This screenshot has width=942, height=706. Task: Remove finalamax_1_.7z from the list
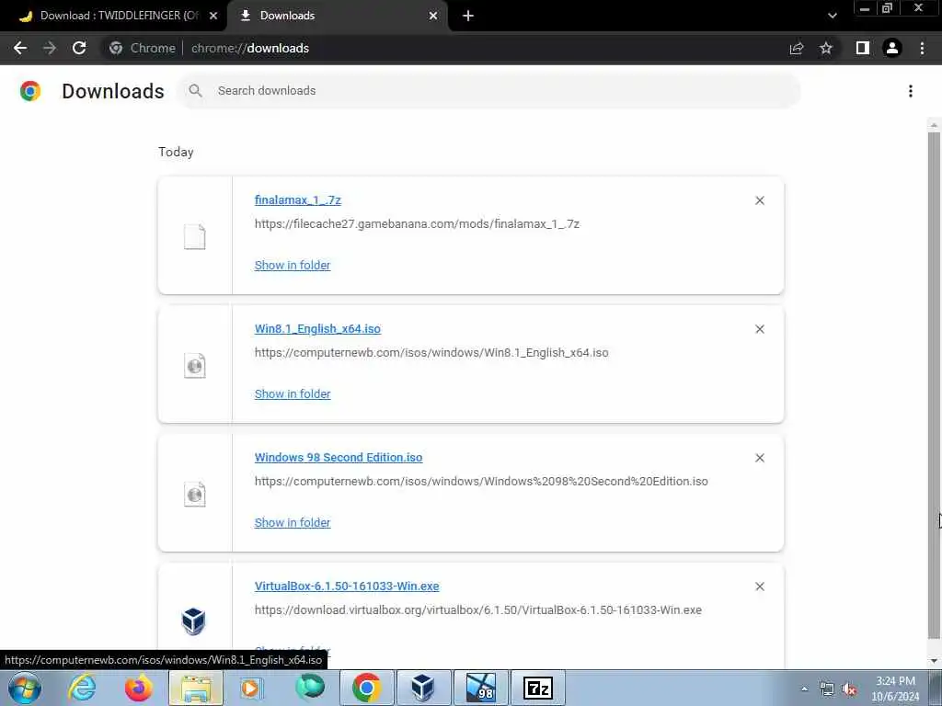[760, 200]
